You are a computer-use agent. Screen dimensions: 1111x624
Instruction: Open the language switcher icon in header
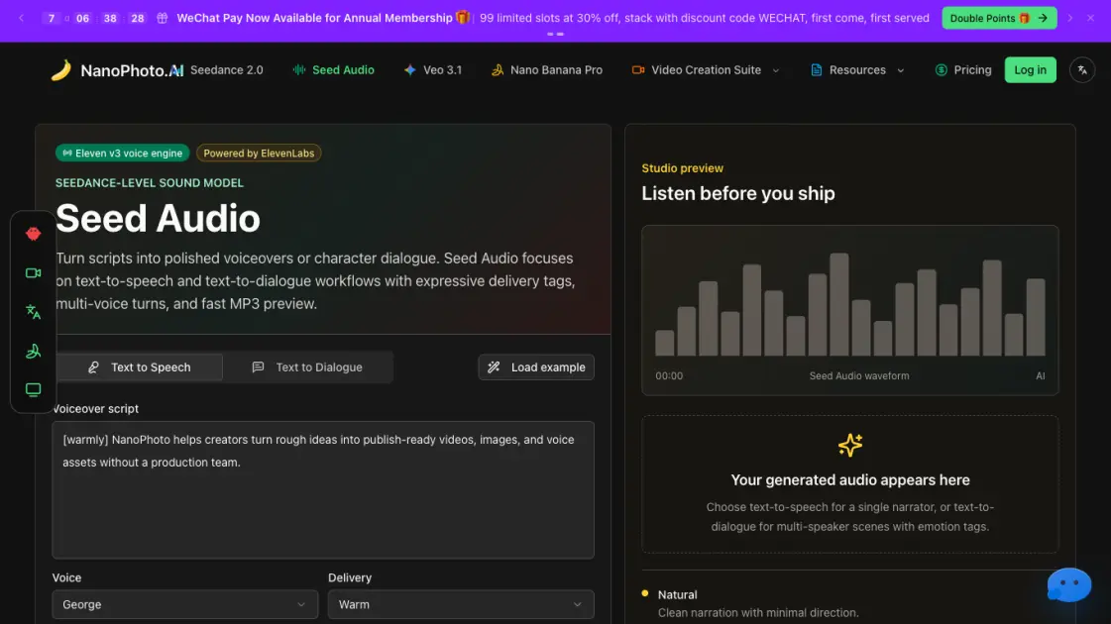[1082, 70]
